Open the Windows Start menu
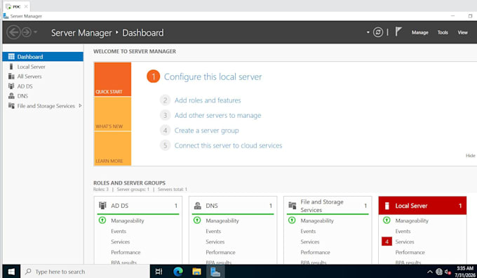This screenshot has height=278, width=477. click(11, 271)
